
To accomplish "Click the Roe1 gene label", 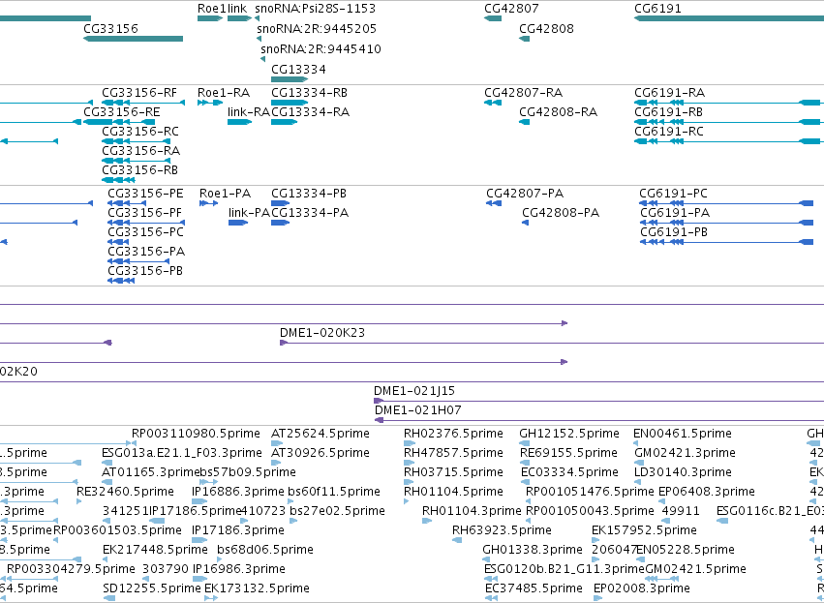I will pos(211,9).
